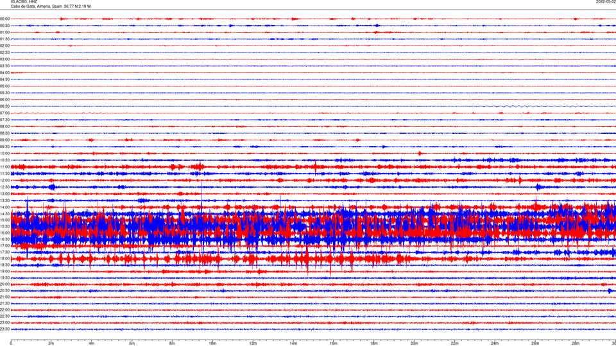Select the 20:30 trace time label
Image resolution: width=616 pixels, height=346 pixels.
pyautogui.click(x=4, y=291)
